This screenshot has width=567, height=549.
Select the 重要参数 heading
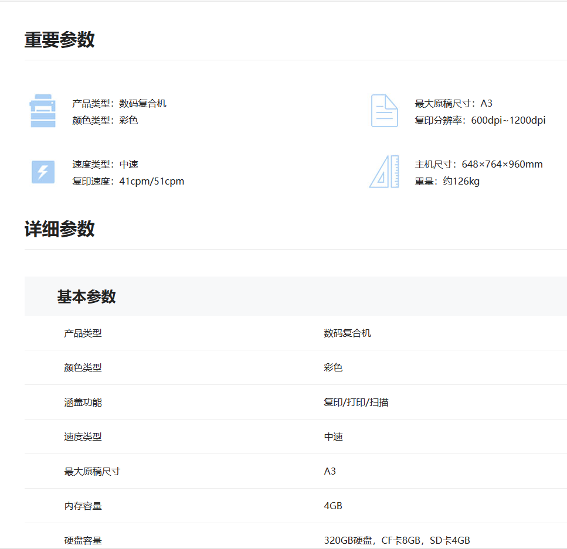click(59, 40)
